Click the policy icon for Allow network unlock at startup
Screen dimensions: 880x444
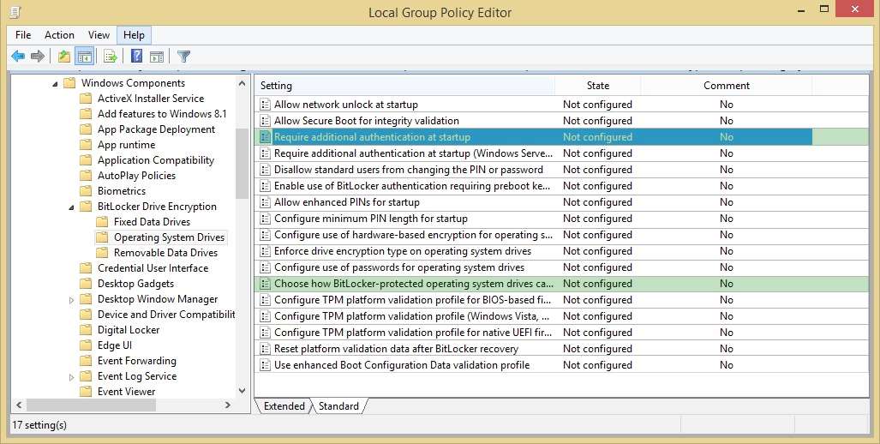click(266, 105)
